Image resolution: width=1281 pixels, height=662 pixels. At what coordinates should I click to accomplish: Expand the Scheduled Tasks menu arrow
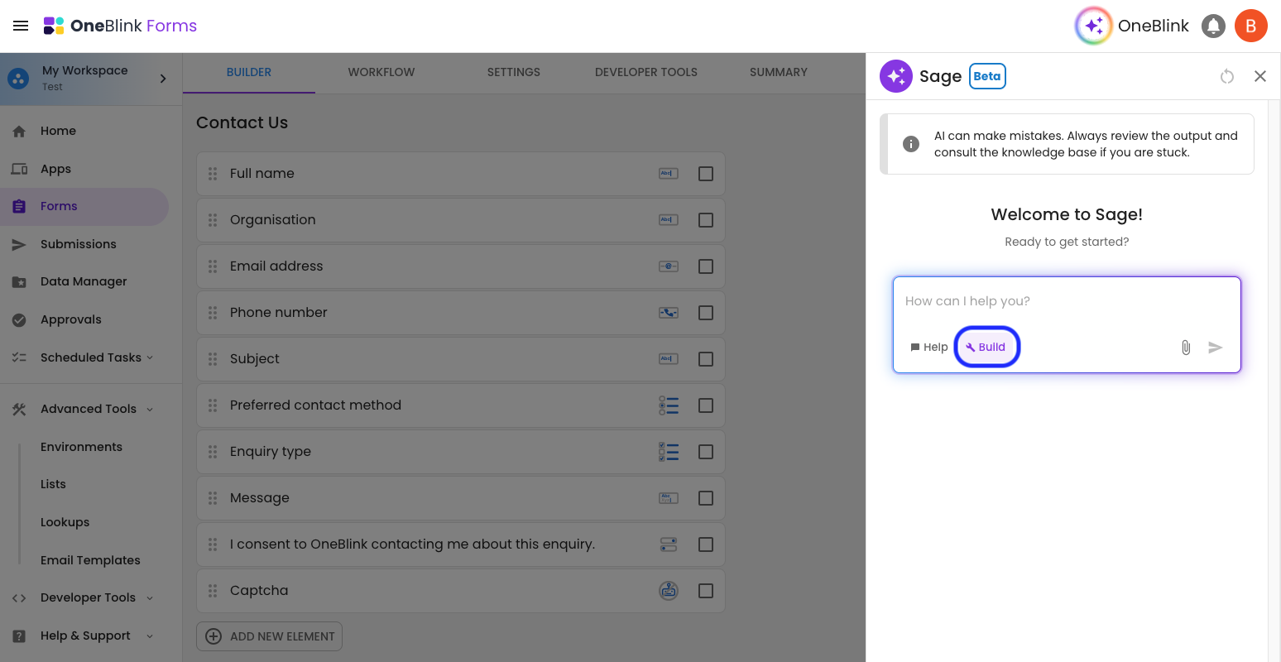[150, 357]
